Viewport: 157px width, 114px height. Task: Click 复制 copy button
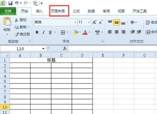pos(21,27)
